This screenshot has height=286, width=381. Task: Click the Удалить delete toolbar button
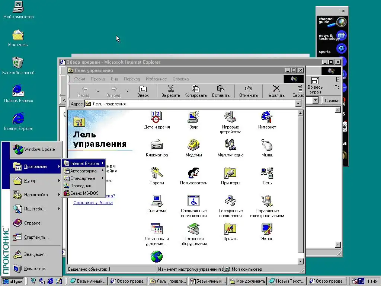tap(276, 91)
